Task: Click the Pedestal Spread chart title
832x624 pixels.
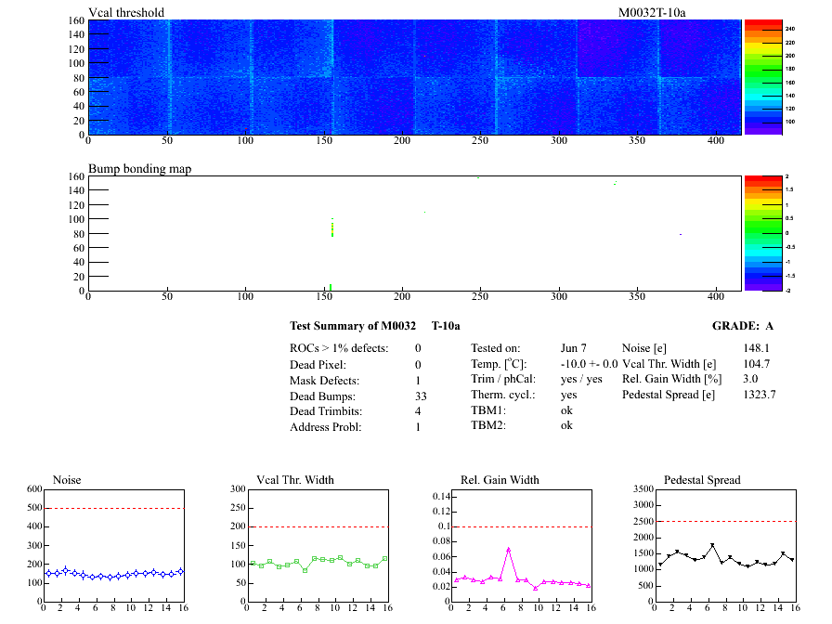Action: [x=702, y=480]
